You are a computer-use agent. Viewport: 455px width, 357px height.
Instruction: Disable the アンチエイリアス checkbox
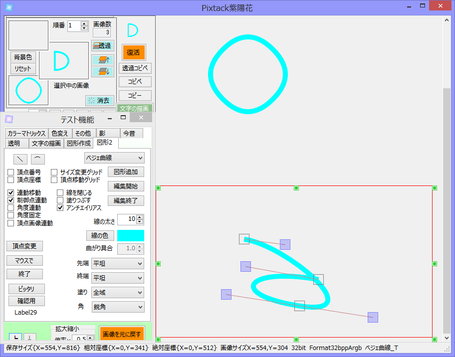point(61,207)
